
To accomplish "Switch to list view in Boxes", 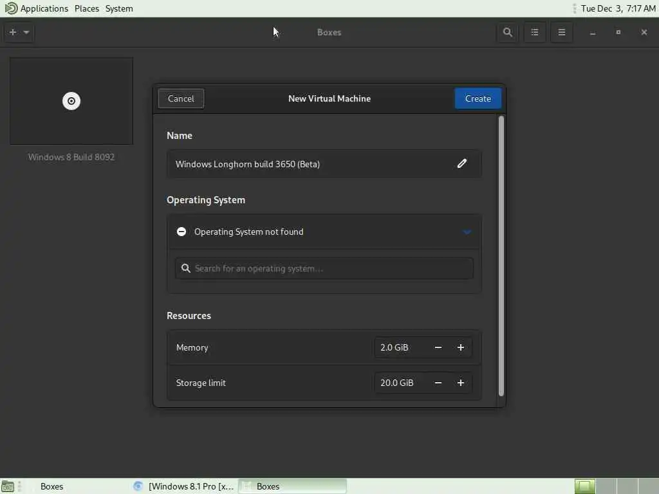I will (535, 32).
